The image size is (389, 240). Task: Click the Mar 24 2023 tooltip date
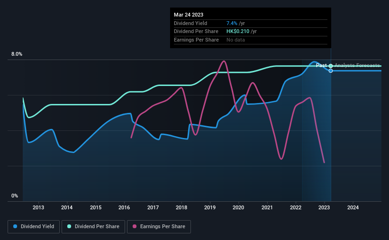click(189, 15)
